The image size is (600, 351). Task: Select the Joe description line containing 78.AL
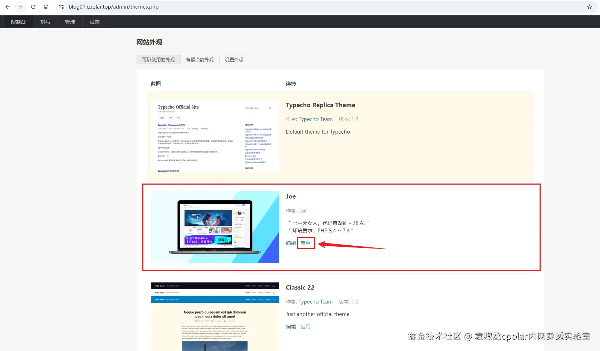pos(329,223)
